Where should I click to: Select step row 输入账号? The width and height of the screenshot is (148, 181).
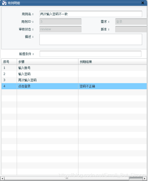[x=74, y=68]
